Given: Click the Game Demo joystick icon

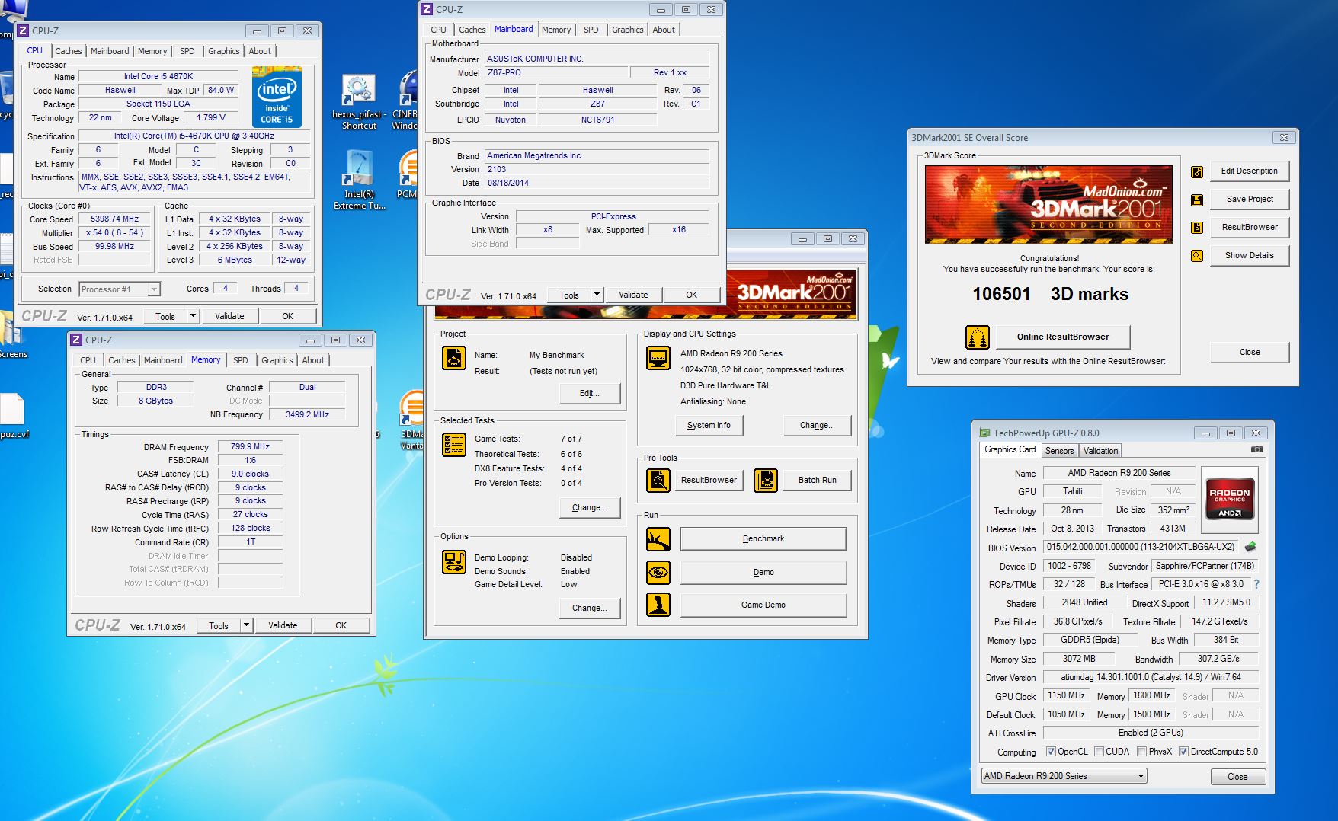Looking at the screenshot, I should coord(658,605).
